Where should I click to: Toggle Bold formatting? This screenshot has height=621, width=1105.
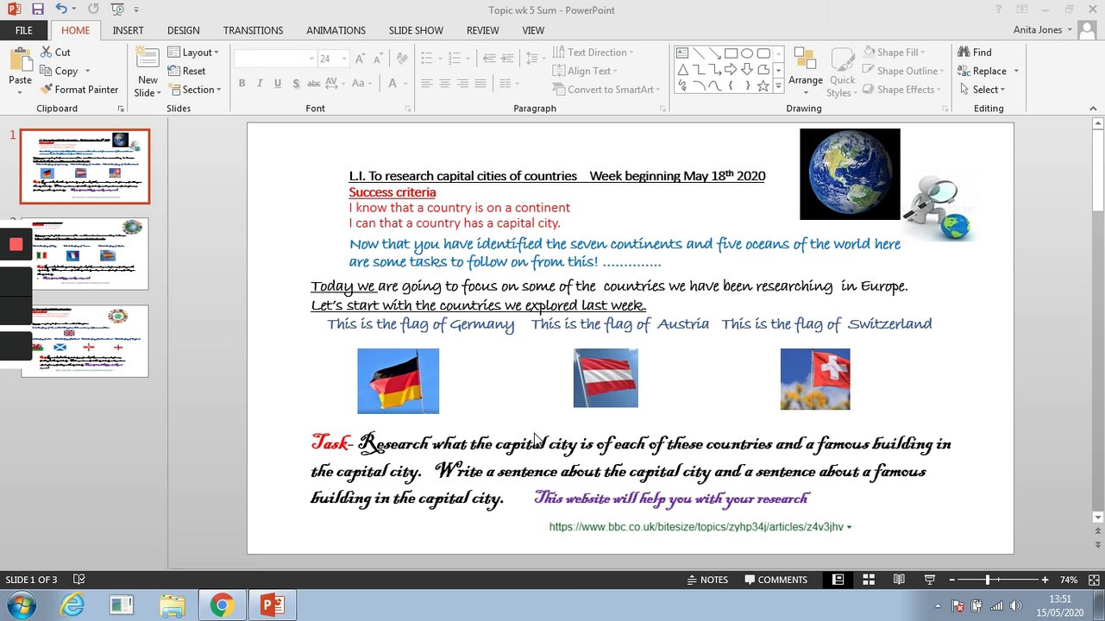coord(242,84)
